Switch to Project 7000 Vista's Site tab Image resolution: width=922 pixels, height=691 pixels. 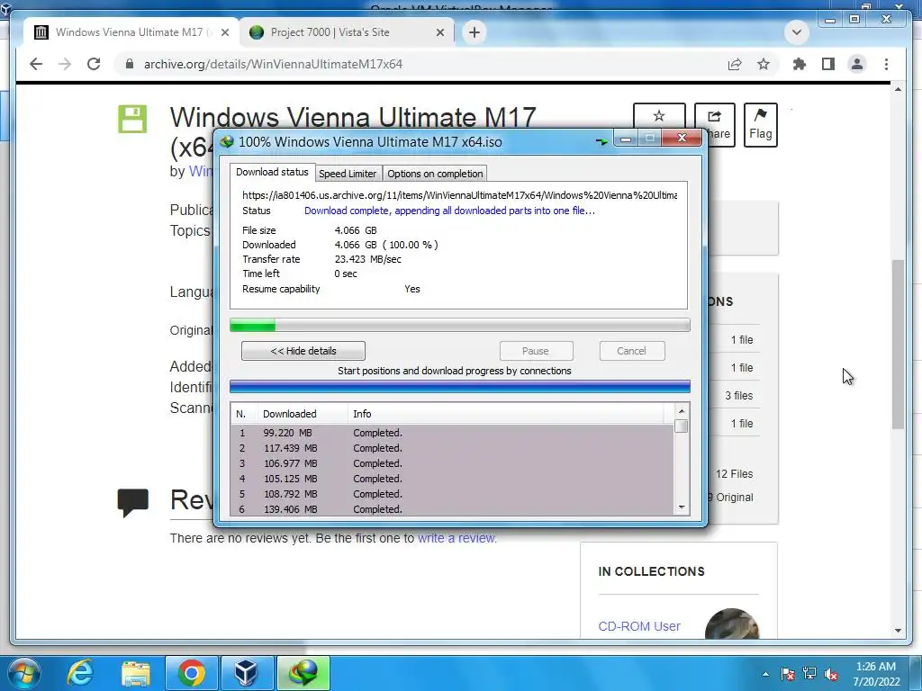347,32
